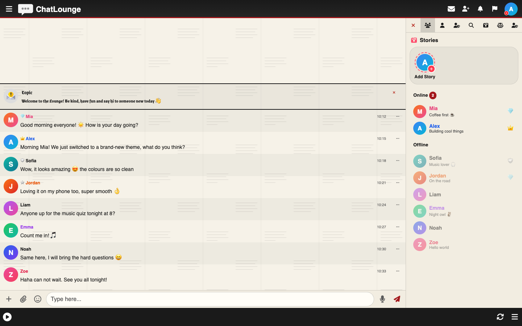Image resolution: width=522 pixels, height=326 pixels.
Task: Dismiss the topic banner
Action: coord(394,93)
